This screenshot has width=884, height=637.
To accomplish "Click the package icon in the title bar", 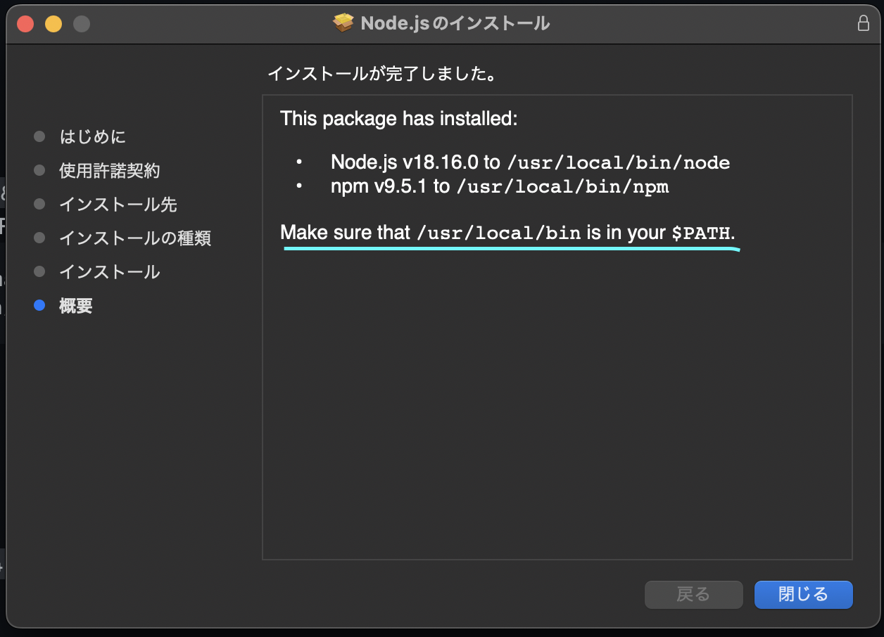I will pyautogui.click(x=343, y=22).
